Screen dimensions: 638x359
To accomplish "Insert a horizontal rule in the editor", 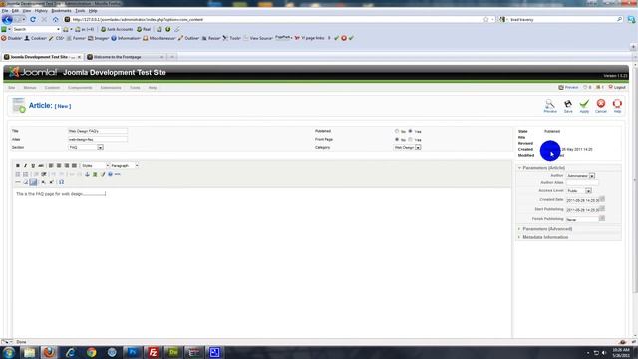I will (x=18, y=182).
